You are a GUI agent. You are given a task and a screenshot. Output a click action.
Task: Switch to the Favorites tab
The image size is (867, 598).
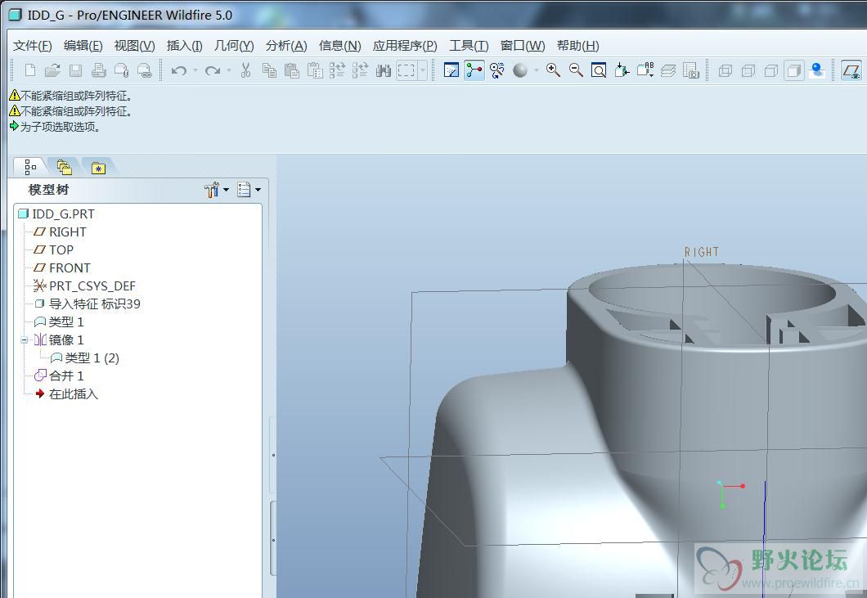pos(98,167)
